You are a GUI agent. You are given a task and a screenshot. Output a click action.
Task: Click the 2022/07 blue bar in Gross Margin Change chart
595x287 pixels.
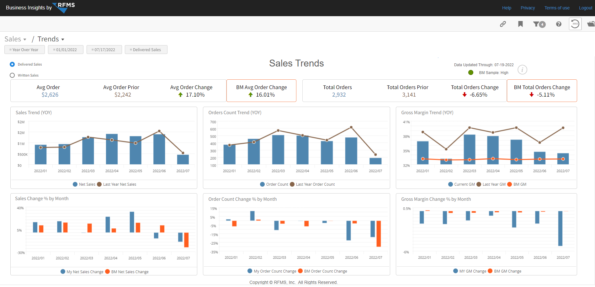pyautogui.click(x=560, y=228)
